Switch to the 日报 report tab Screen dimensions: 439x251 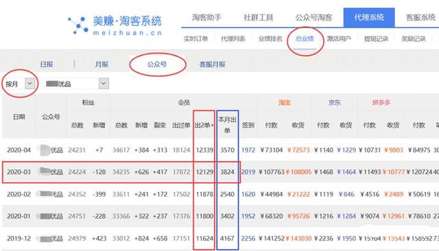pyautogui.click(x=47, y=64)
